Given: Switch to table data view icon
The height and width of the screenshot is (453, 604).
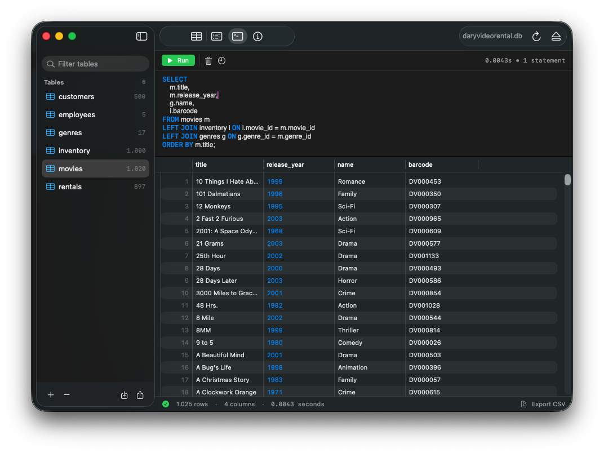Looking at the screenshot, I should (x=196, y=36).
